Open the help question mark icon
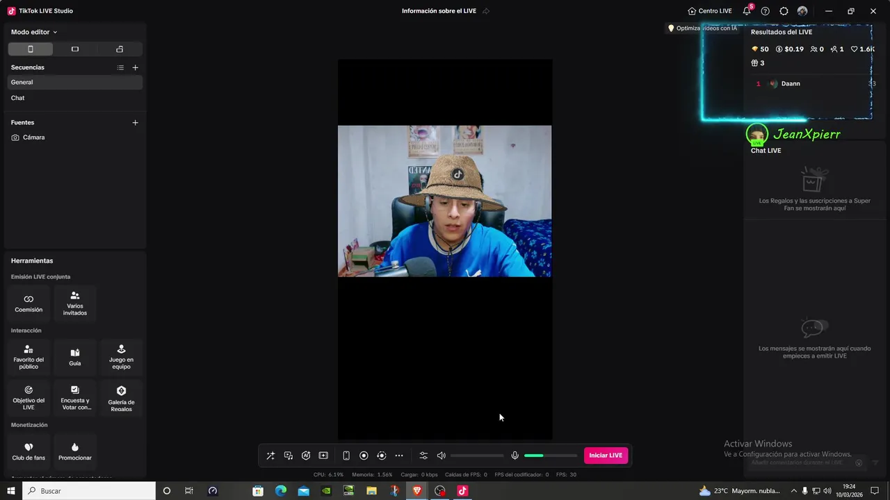Image resolution: width=890 pixels, height=500 pixels. 766,11
